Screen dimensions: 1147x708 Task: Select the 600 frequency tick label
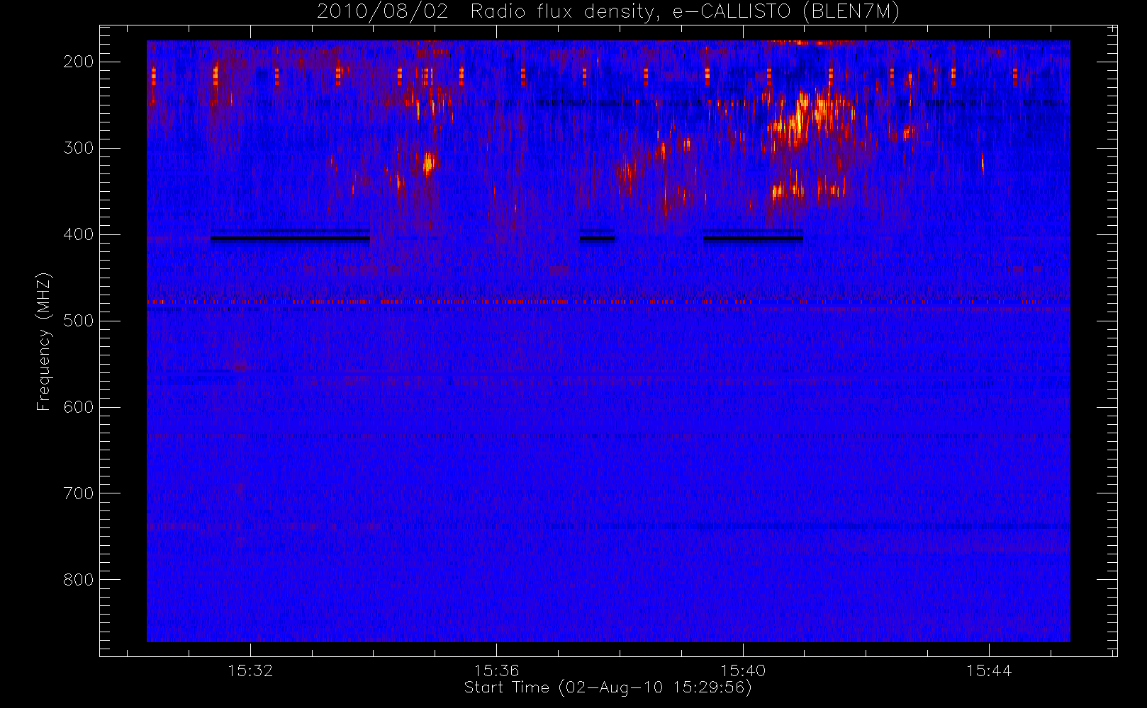pyautogui.click(x=79, y=407)
